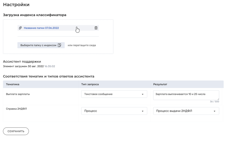Viewport: 234px width, 146px height.
Task: Open the link Название папки 07.06.2022
Action: (41, 28)
